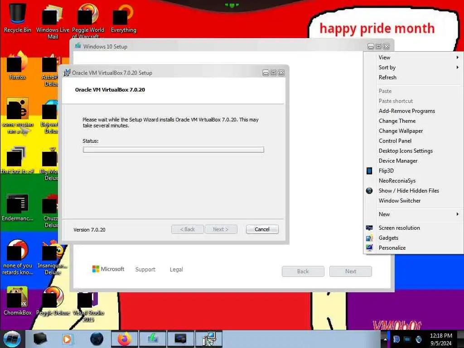
Task: Expand the New submenu
Action: click(x=413, y=214)
